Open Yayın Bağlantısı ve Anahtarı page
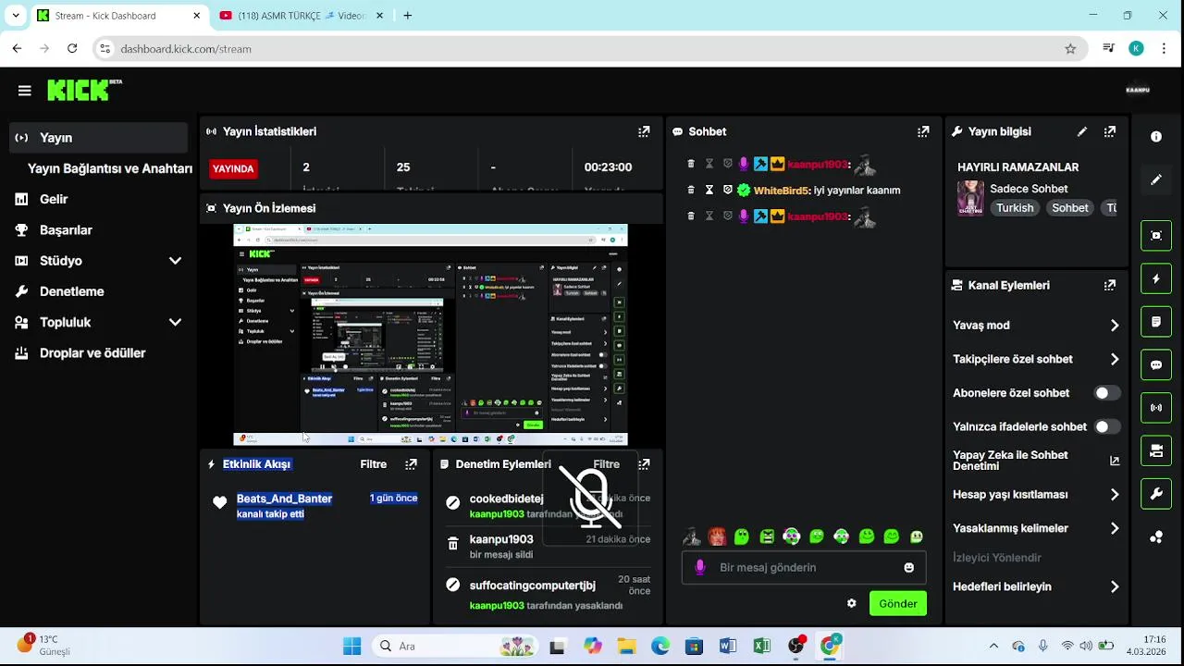Viewport: 1184px width, 666px height. 110,168
